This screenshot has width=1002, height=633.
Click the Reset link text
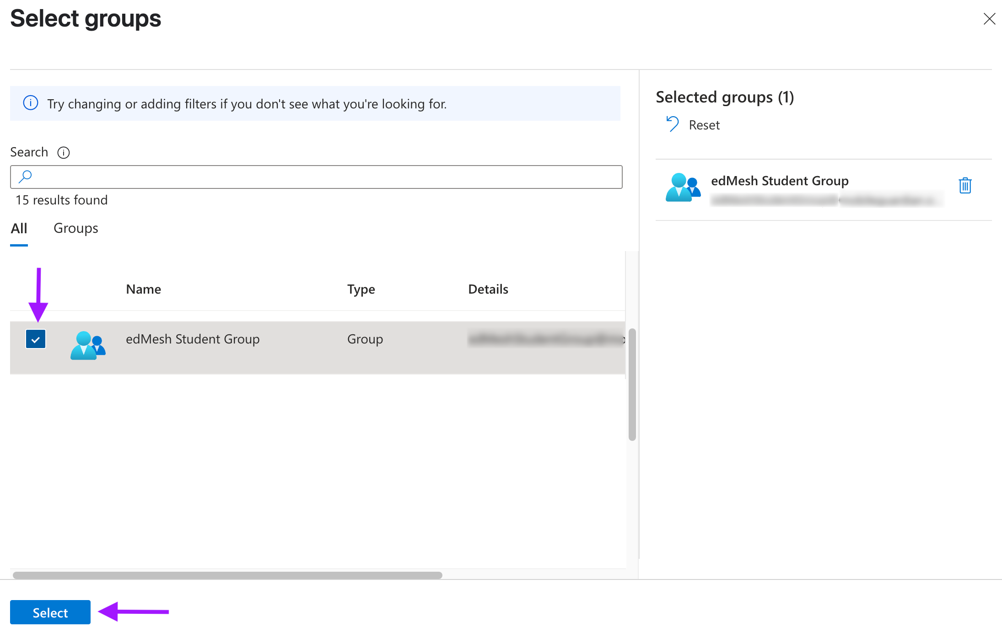pos(704,125)
